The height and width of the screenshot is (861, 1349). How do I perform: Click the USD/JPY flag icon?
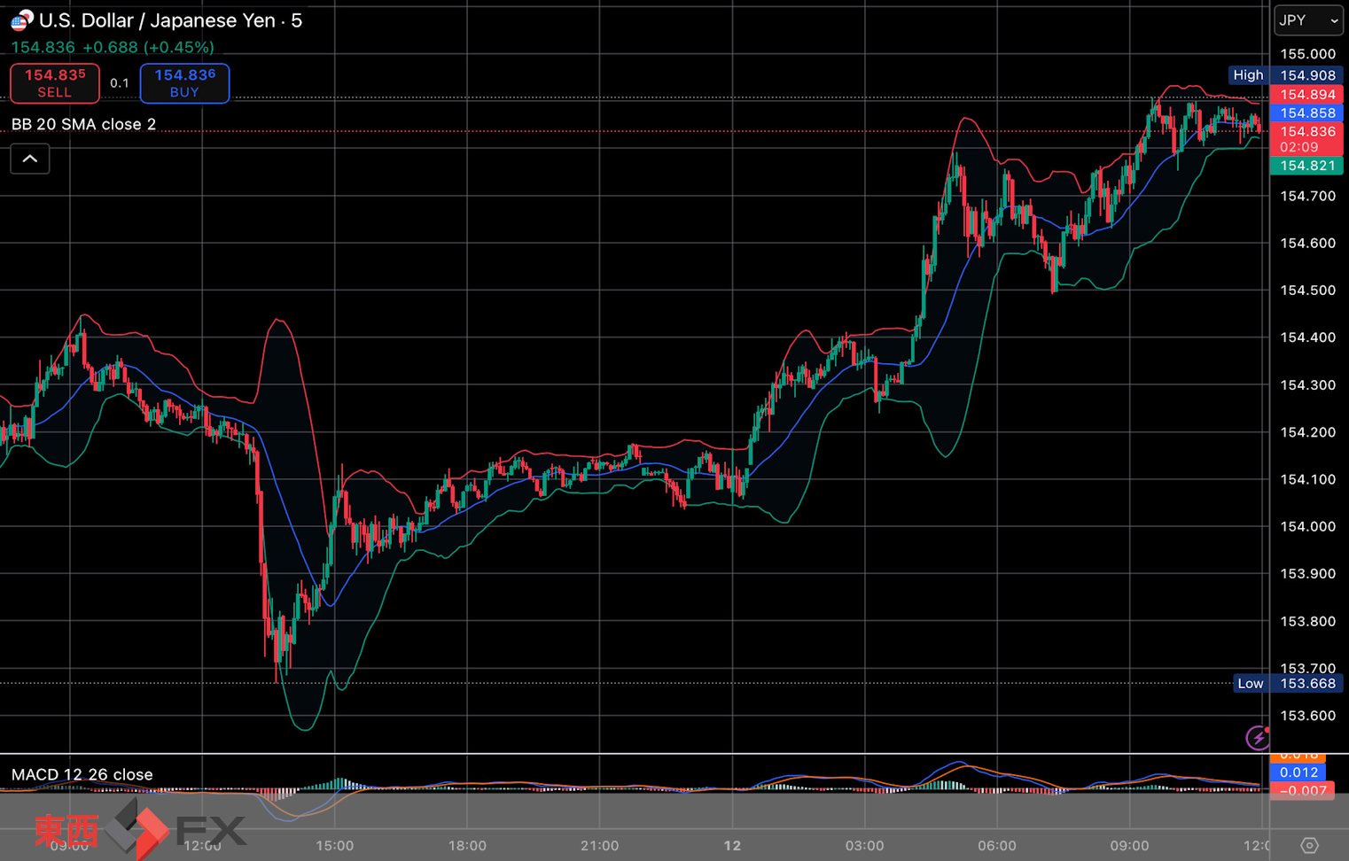[x=21, y=20]
